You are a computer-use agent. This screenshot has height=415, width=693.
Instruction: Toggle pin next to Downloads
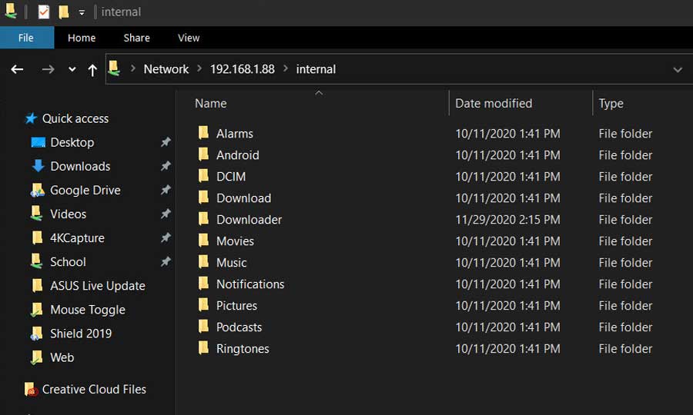click(x=166, y=166)
